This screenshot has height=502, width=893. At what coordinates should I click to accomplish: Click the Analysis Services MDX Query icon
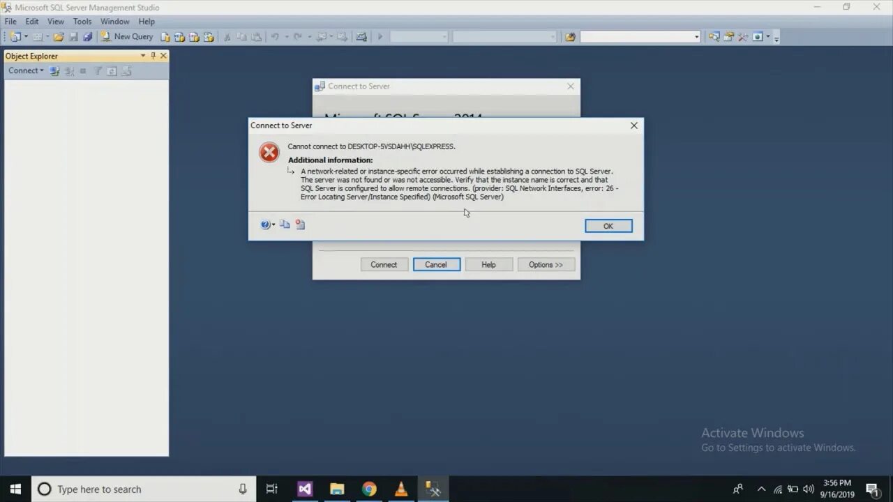tap(179, 36)
